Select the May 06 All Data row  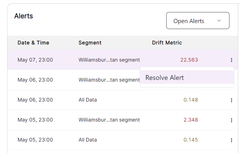pyautogui.click(x=122, y=100)
